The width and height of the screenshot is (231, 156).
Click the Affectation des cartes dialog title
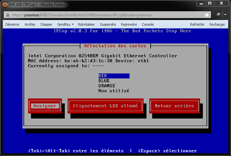click(115, 46)
